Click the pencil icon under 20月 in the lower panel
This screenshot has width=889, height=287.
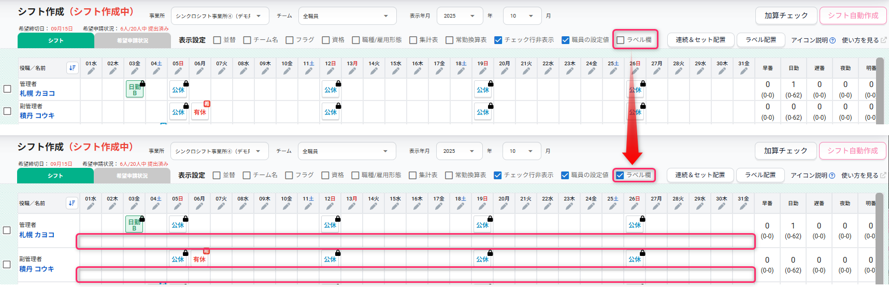(504, 207)
